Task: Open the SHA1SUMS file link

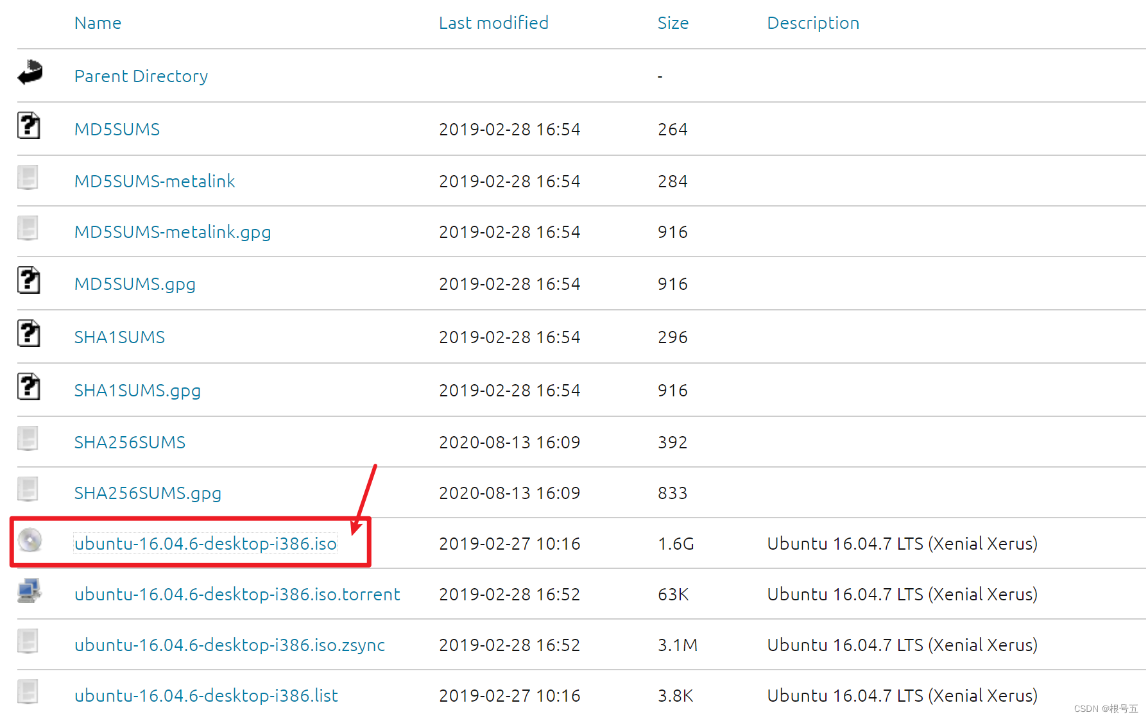Action: tap(119, 337)
